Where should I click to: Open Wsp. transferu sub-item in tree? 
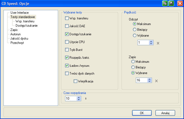point(25,21)
